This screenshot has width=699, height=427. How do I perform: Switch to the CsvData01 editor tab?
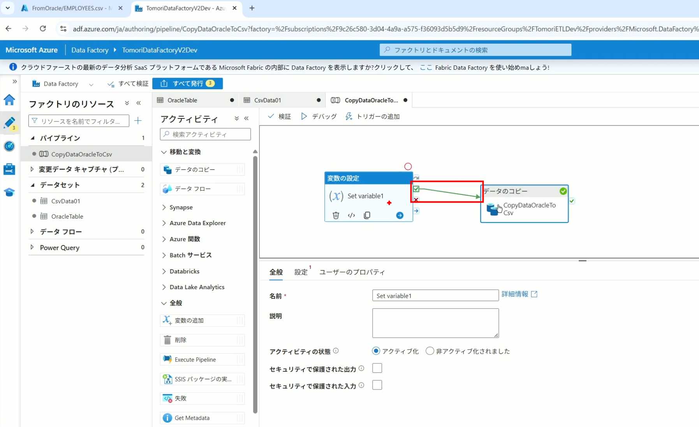(x=267, y=100)
